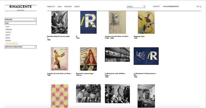
Task: Open Marcello Dudovich studio photo thumbnail
Action: coord(59,22)
